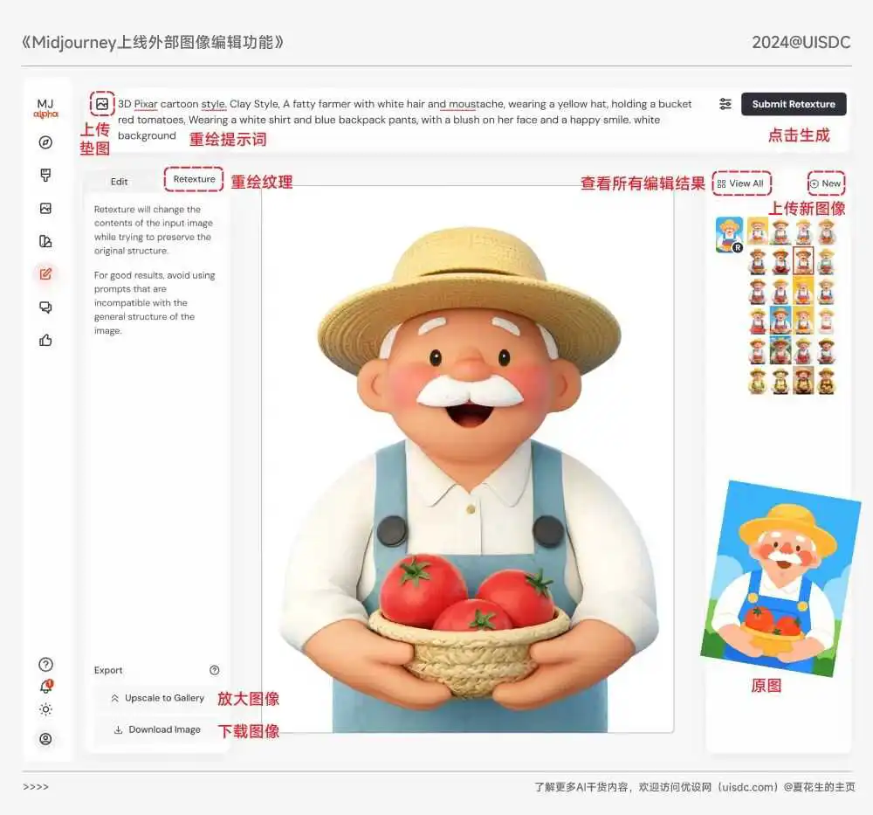Click the help question mark in left sidebar
This screenshot has width=873, height=815.
pyautogui.click(x=46, y=665)
